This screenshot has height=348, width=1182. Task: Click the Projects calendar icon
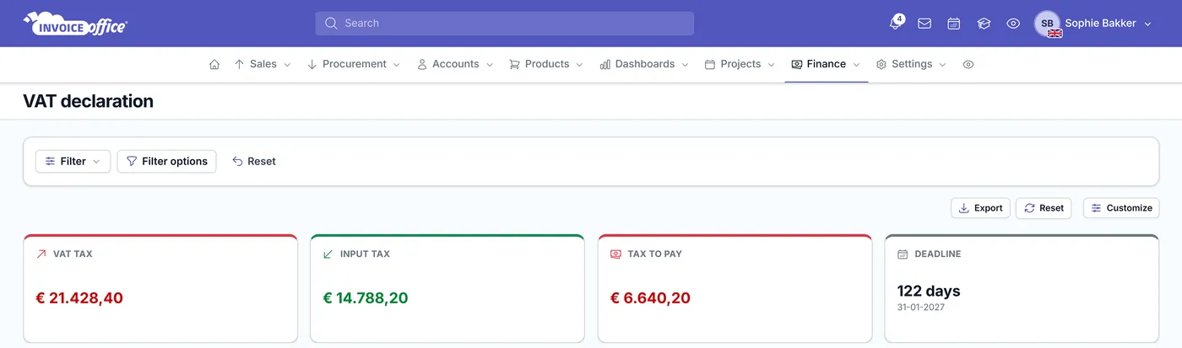(710, 64)
